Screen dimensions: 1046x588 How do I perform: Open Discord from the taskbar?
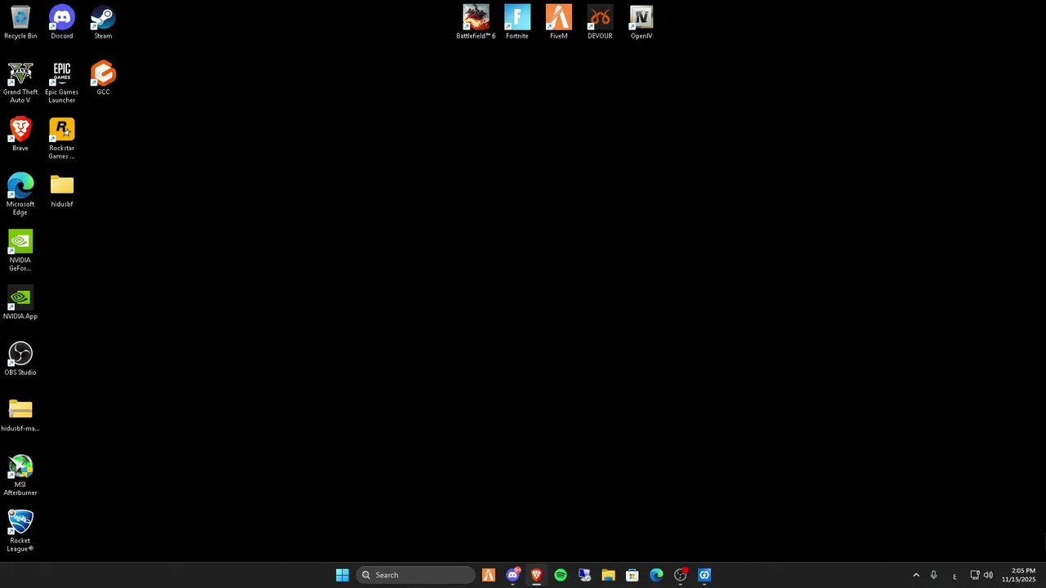tap(512, 575)
